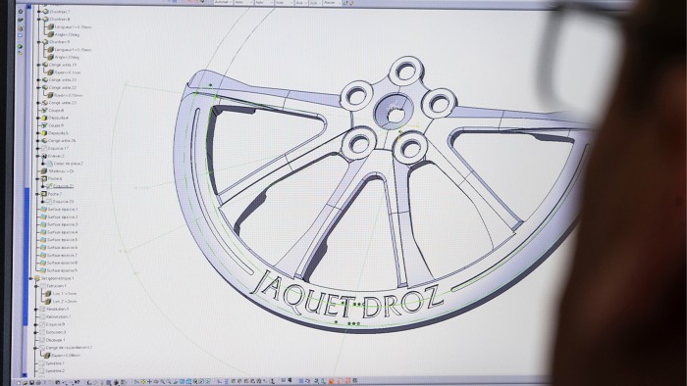Image resolution: width=687 pixels, height=386 pixels.
Task: Click the Dépouille.5 draft icon
Action: (44, 133)
